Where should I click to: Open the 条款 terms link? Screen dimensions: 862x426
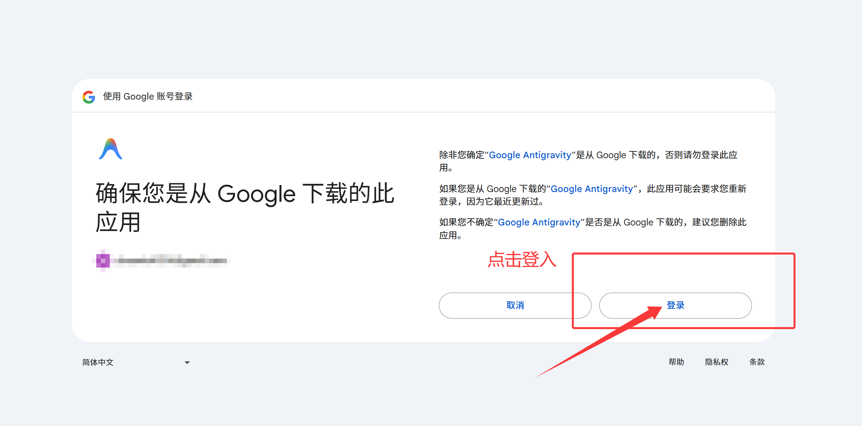pos(757,362)
